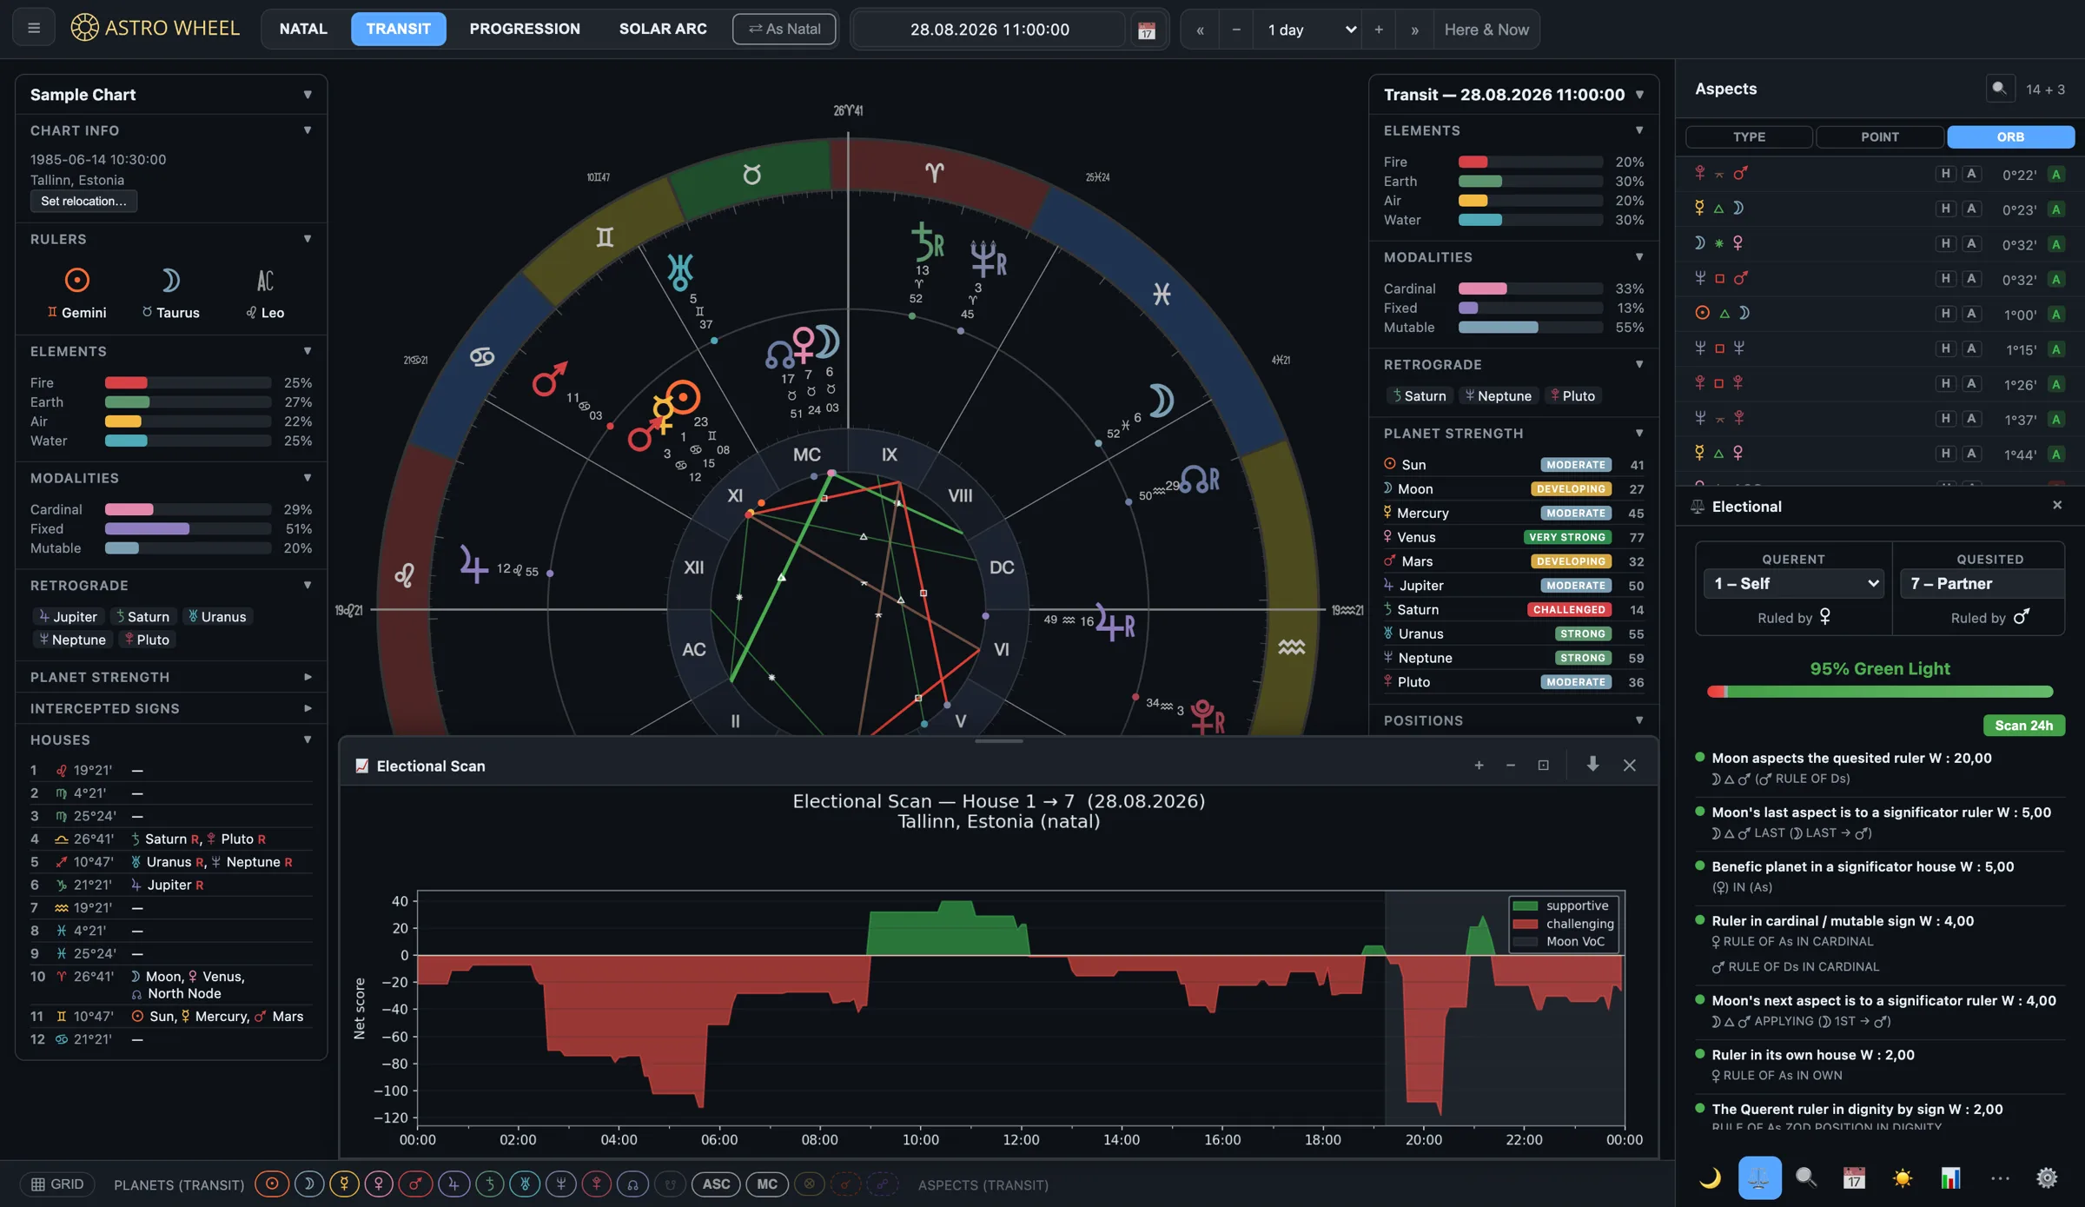The width and height of the screenshot is (2085, 1207).
Task: Open the bar chart tool icon
Action: click(1951, 1177)
